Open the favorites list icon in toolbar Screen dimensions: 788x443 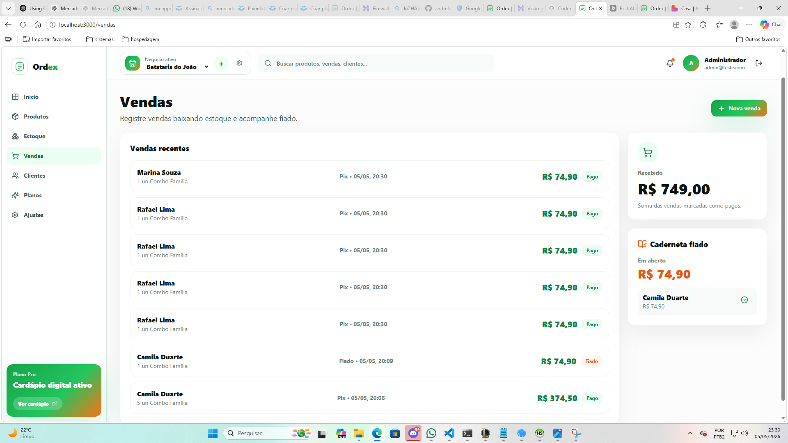tap(719, 25)
